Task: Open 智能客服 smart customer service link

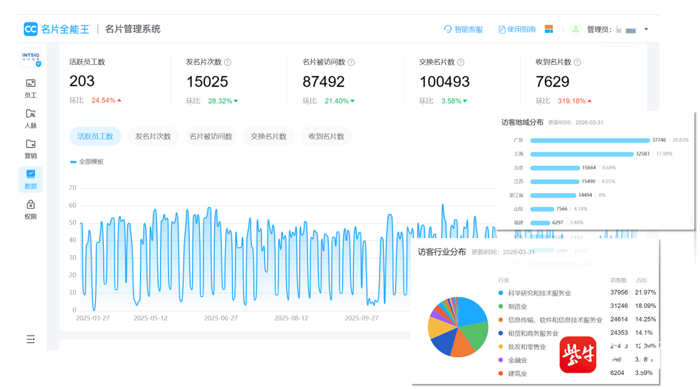Action: click(464, 29)
